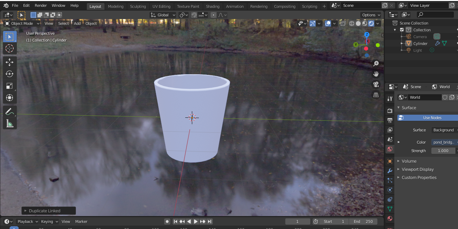Choose the Annotate tool
This screenshot has width=458, height=229.
10,111
